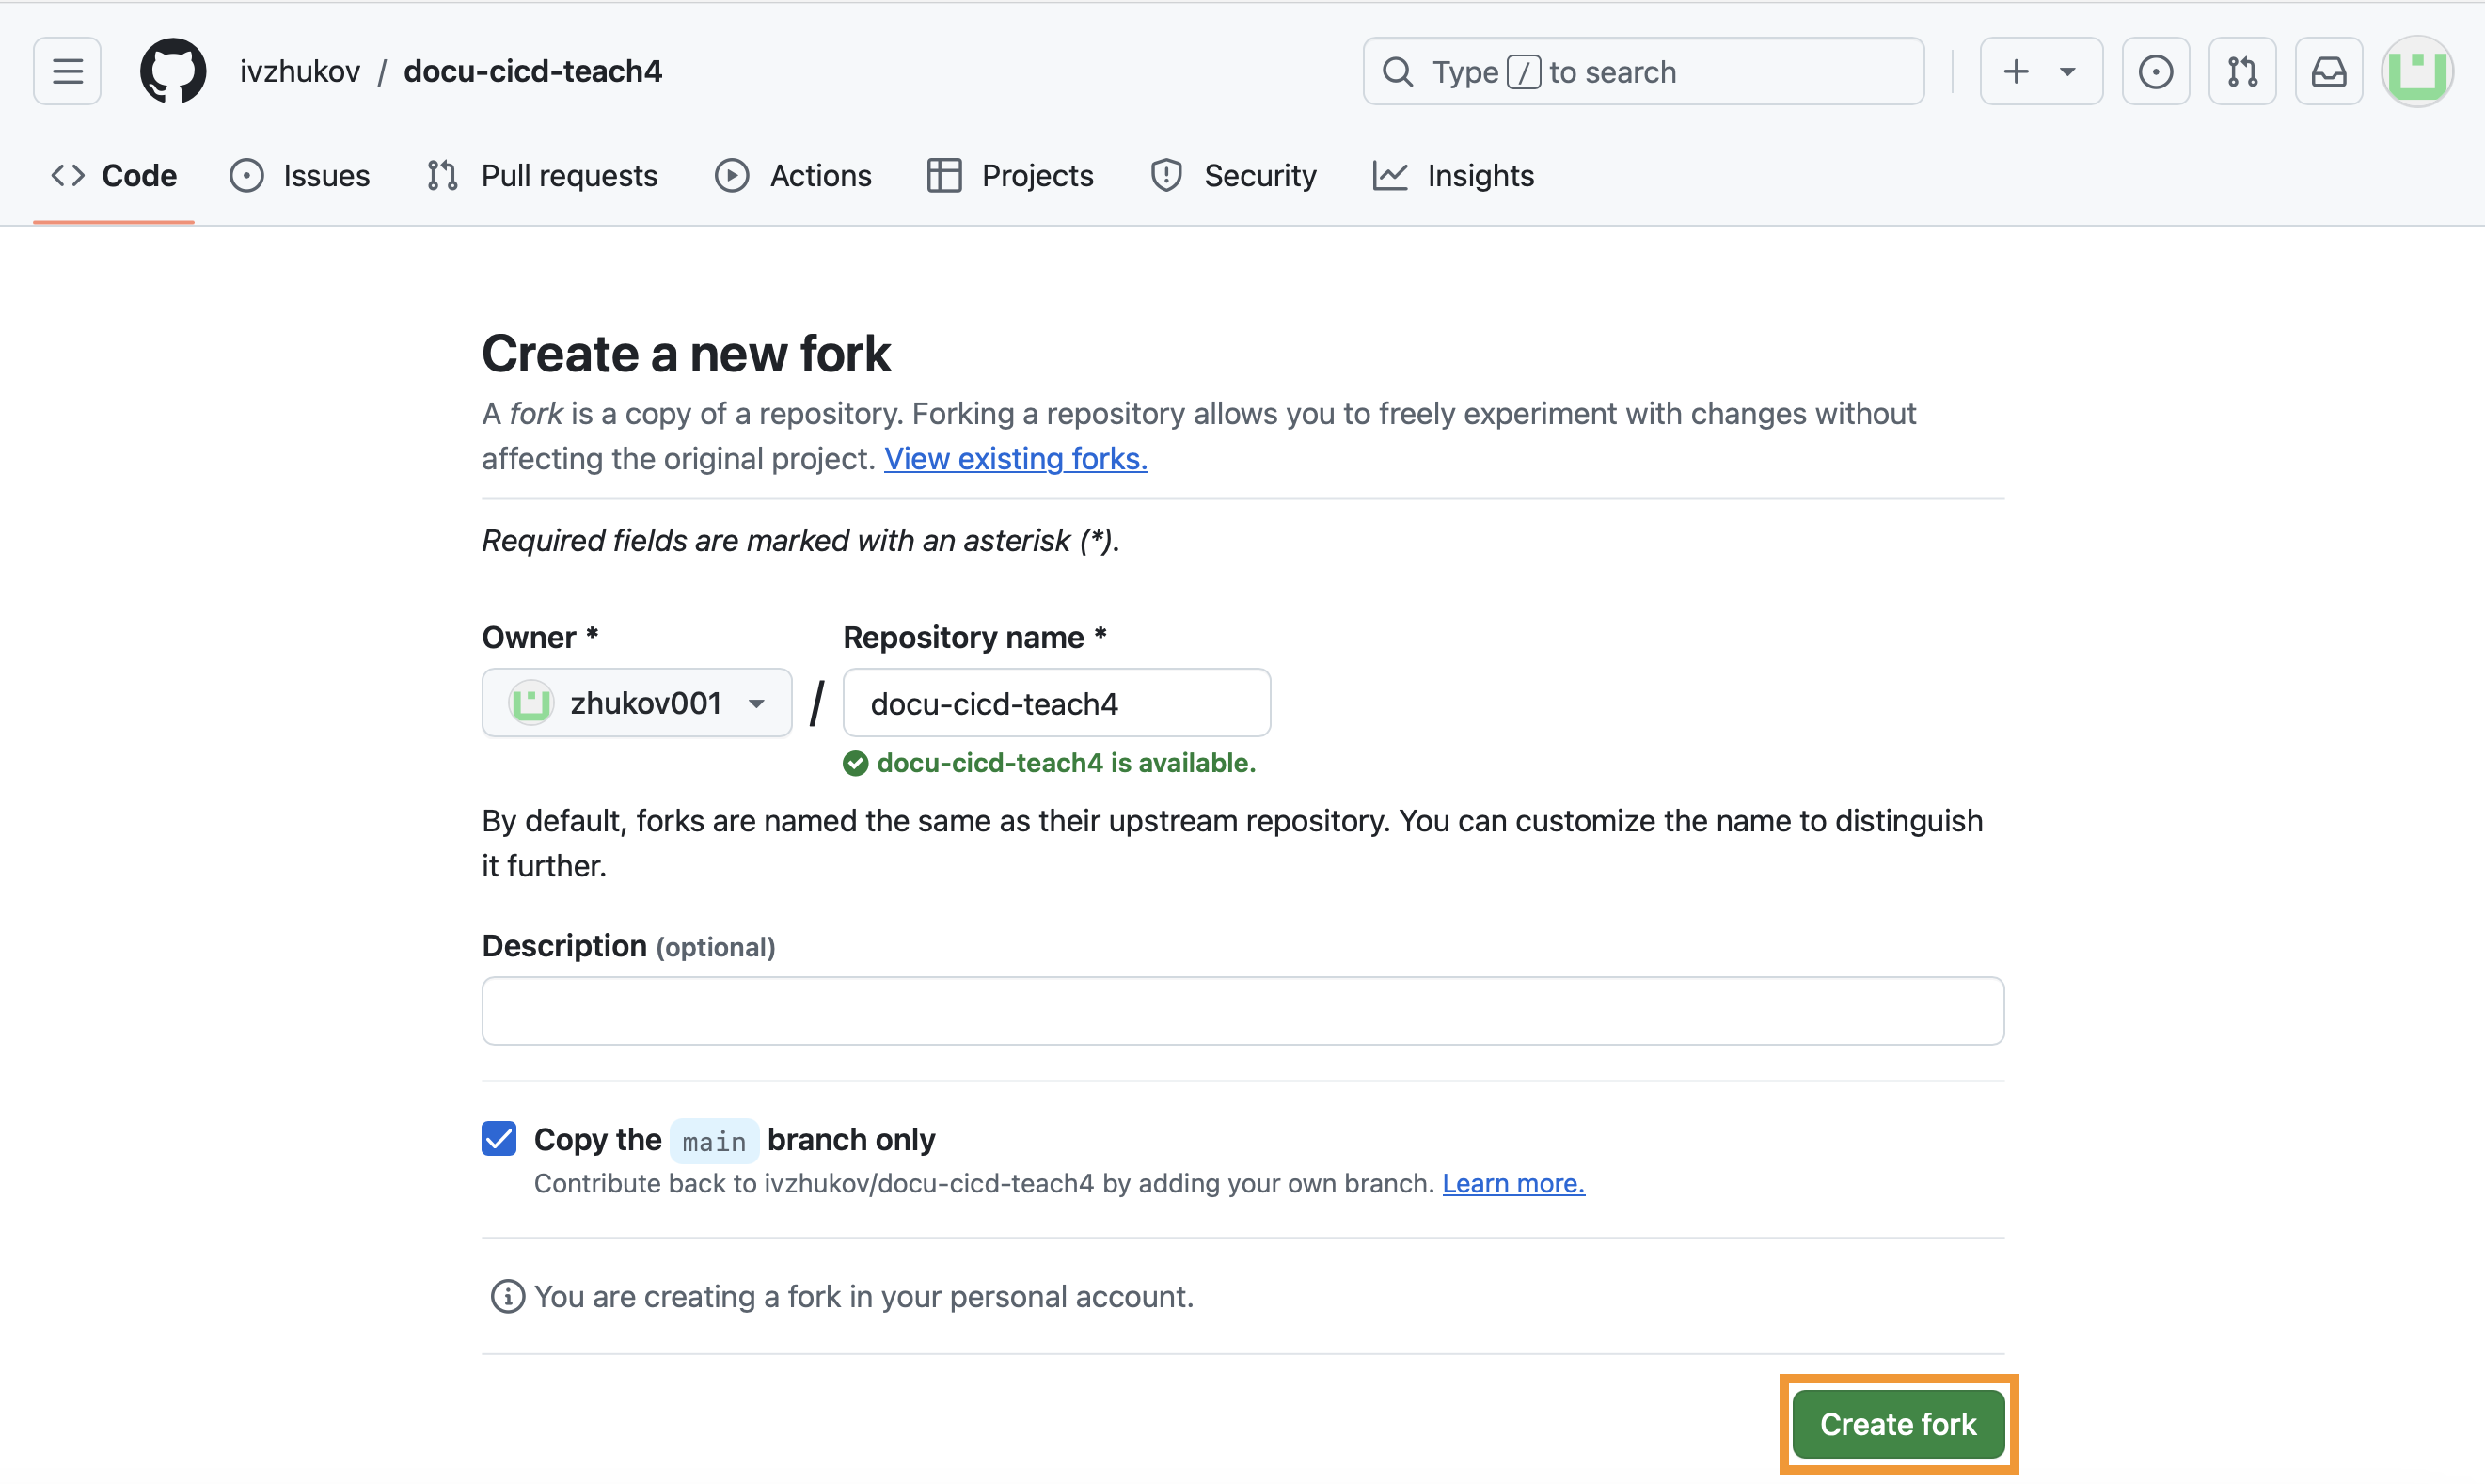Open pull requests icon in header
Screen dimensions: 2485x1484
(x=2242, y=71)
